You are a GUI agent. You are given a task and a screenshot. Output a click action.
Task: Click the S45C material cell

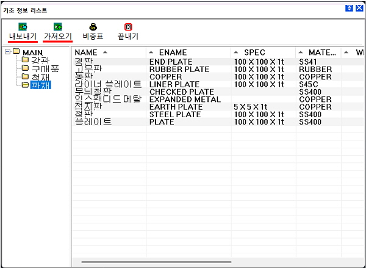pyautogui.click(x=308, y=84)
